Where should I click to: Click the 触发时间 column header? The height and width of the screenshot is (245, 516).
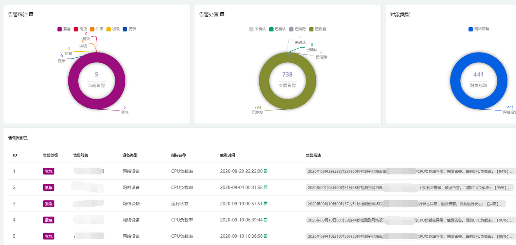227,155
